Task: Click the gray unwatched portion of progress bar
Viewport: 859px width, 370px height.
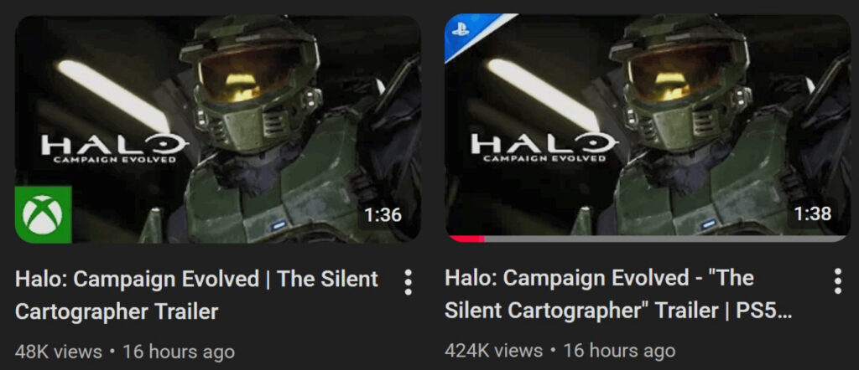Action: pos(665,239)
